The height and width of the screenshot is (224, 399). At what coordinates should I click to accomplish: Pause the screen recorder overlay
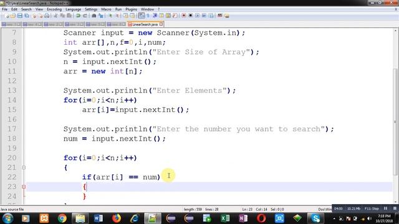385,208
